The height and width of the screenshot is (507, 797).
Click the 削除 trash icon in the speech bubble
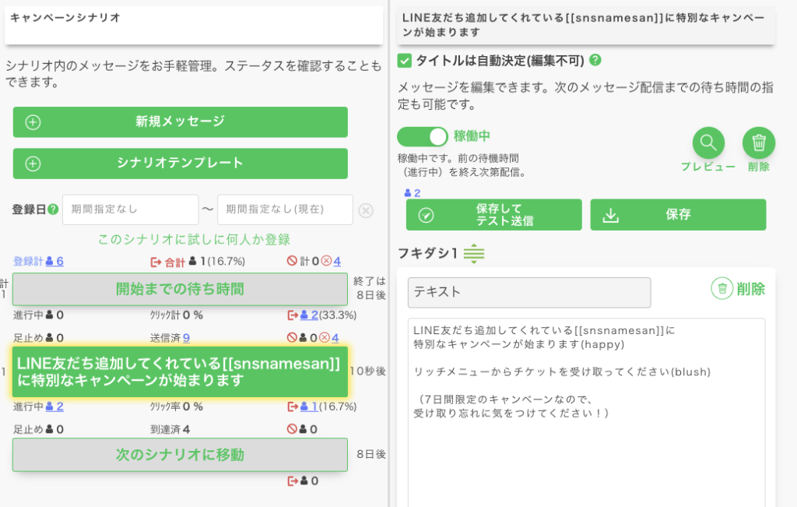(722, 289)
